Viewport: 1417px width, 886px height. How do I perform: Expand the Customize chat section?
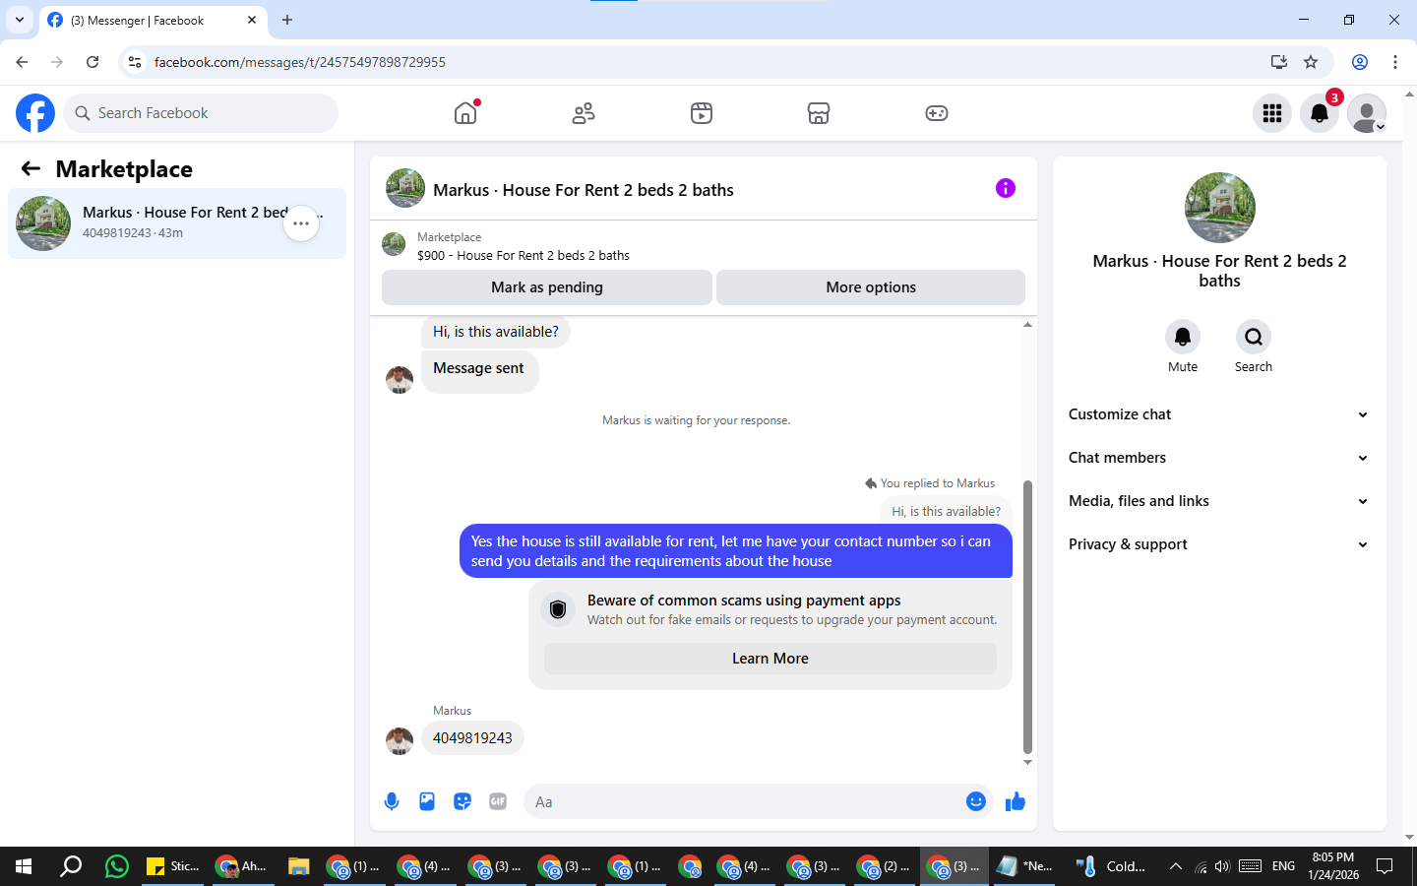(x=1219, y=414)
